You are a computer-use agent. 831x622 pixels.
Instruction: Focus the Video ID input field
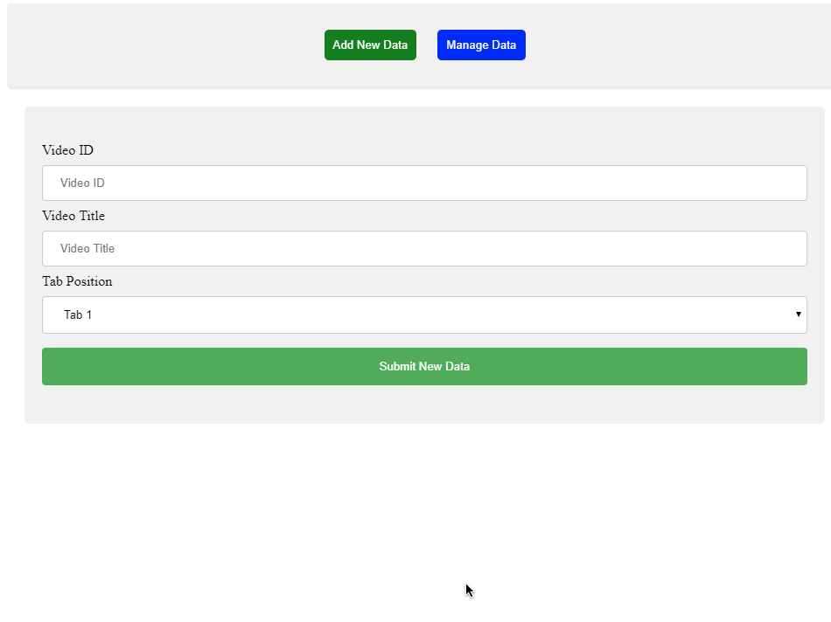pyautogui.click(x=424, y=183)
